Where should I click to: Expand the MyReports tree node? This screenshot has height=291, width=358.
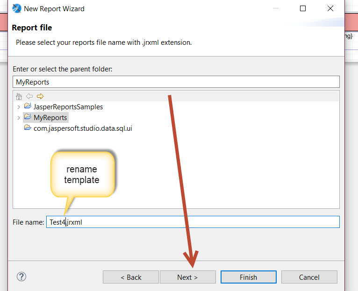click(18, 118)
